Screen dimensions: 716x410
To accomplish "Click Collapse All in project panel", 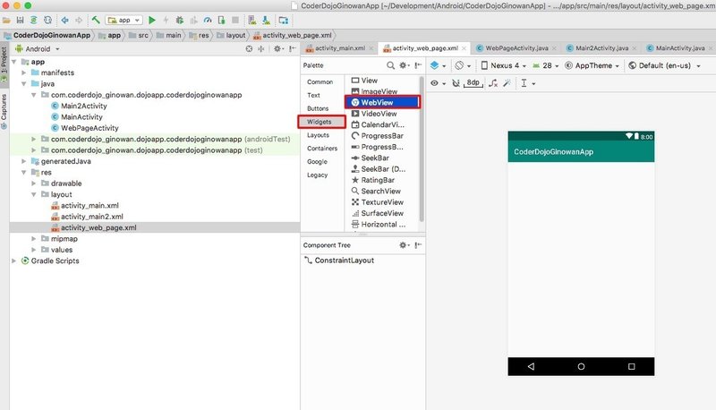I will click(x=261, y=48).
